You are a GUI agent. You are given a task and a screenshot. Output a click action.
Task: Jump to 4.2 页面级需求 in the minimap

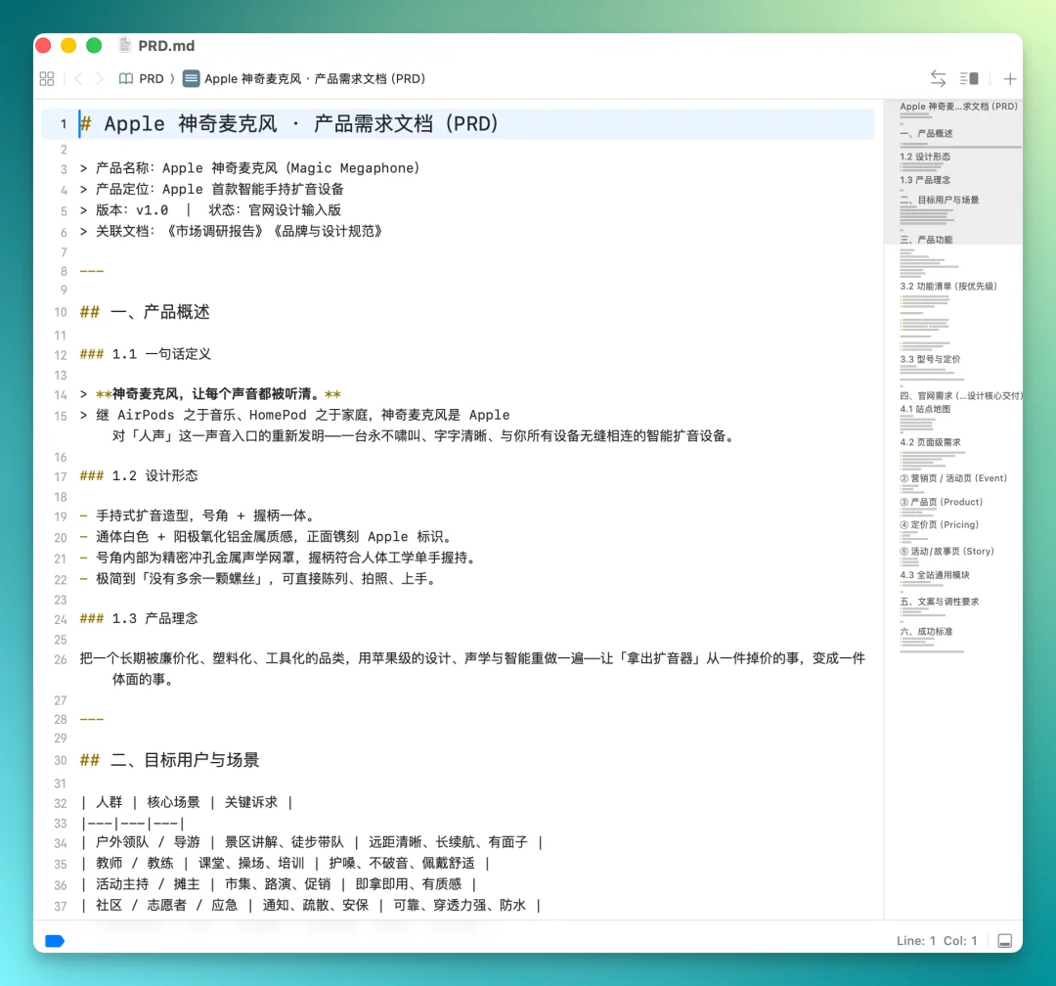point(930,442)
